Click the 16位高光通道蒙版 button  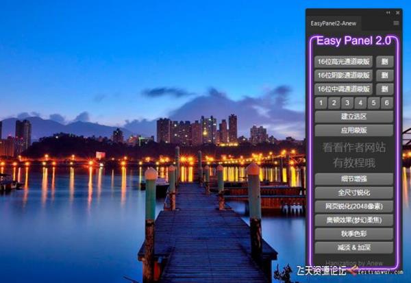(343, 62)
